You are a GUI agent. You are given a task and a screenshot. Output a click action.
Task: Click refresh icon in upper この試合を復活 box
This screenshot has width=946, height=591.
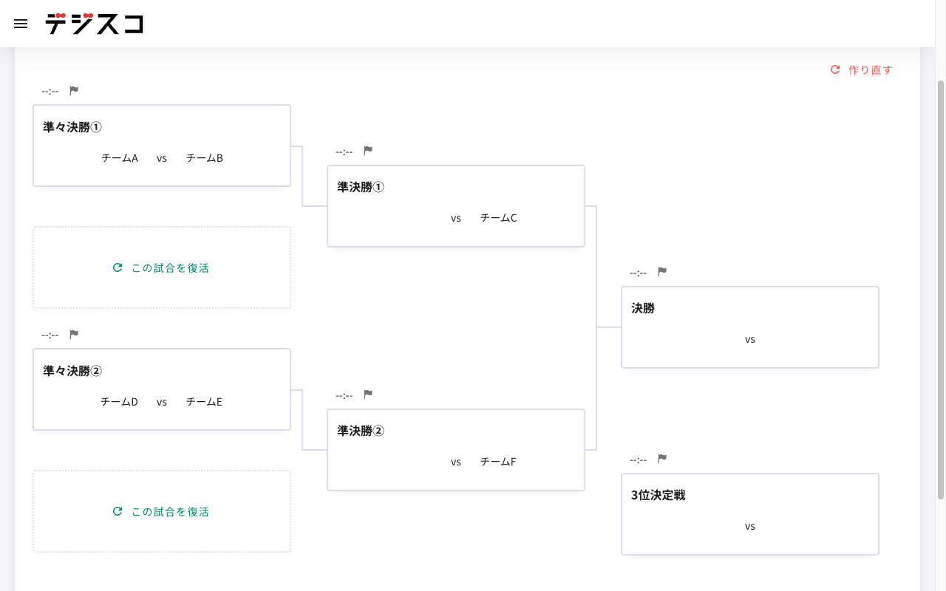117,267
